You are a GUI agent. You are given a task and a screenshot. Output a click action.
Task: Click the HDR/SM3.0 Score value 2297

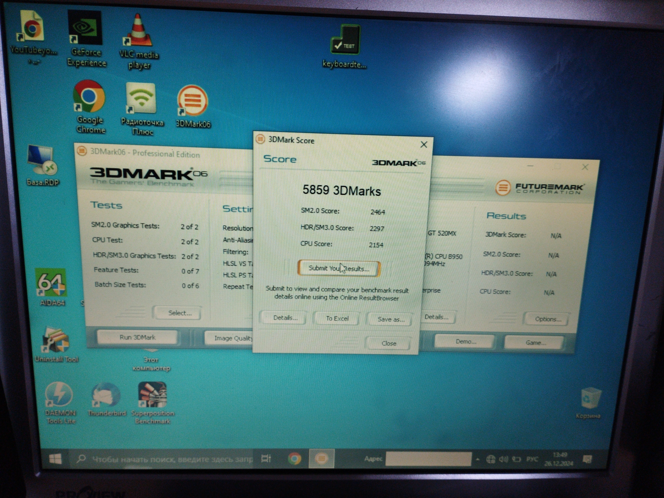pos(377,229)
